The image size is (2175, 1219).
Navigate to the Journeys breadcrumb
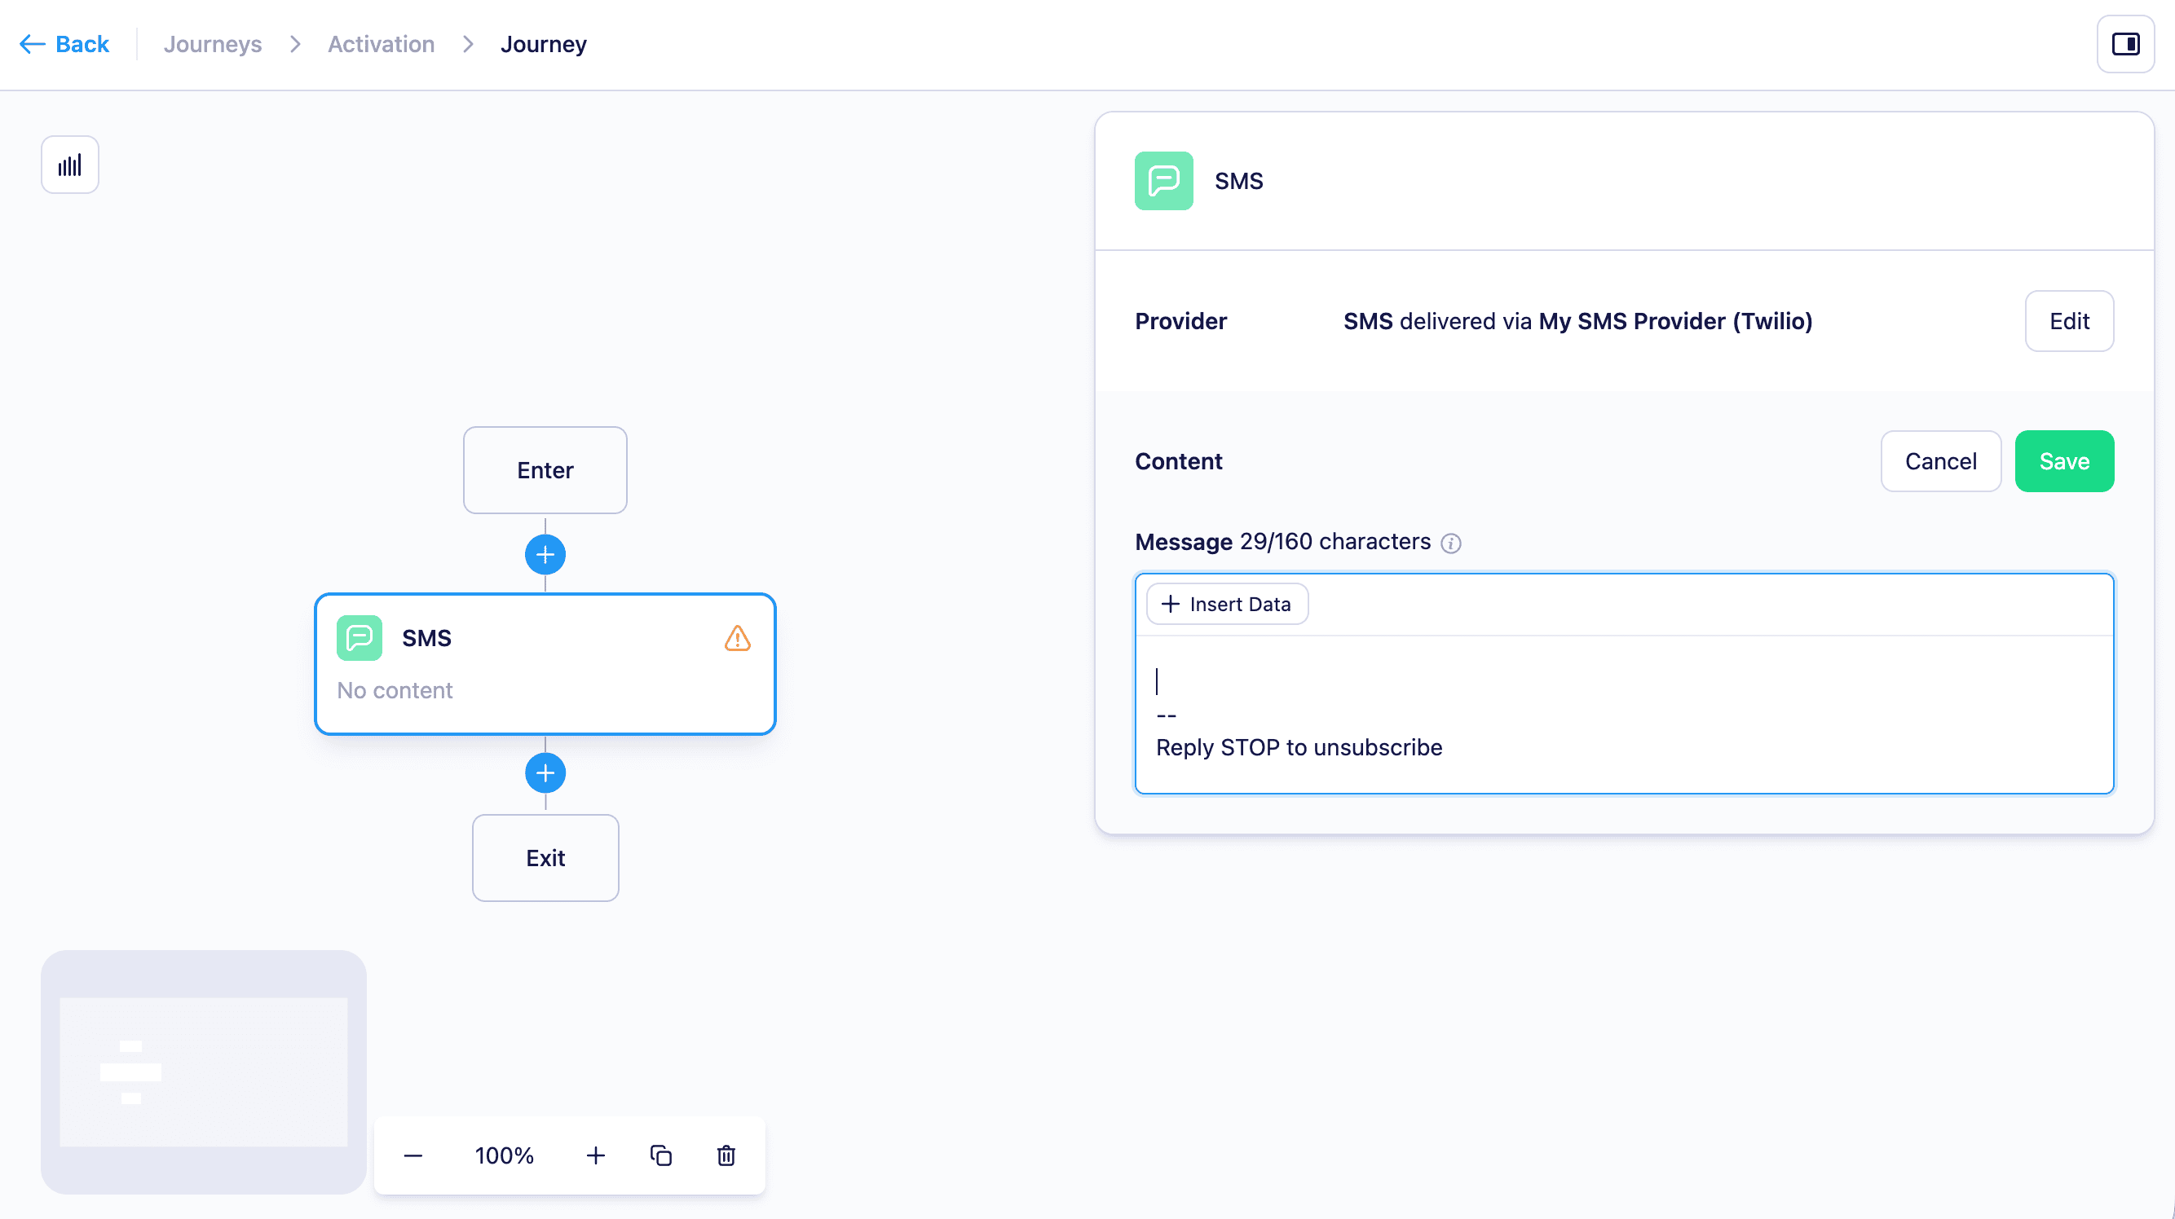[212, 43]
